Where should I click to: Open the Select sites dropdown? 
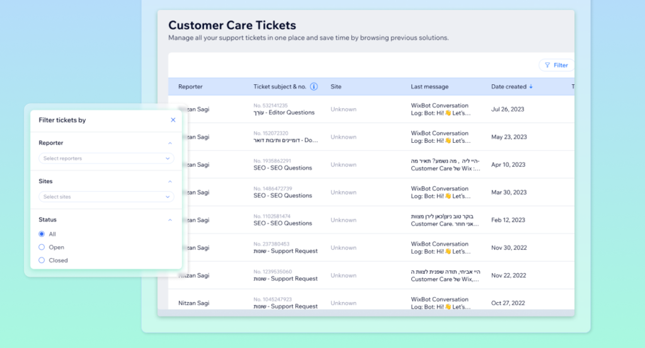106,197
